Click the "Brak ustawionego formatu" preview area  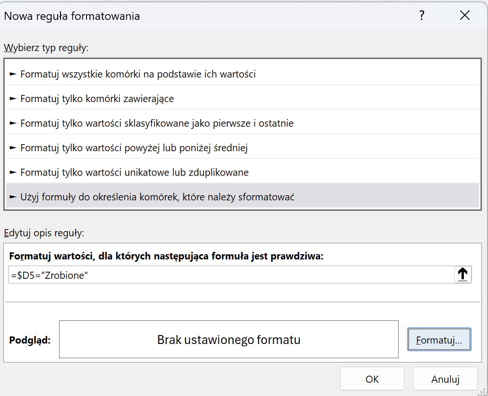pyautogui.click(x=228, y=339)
